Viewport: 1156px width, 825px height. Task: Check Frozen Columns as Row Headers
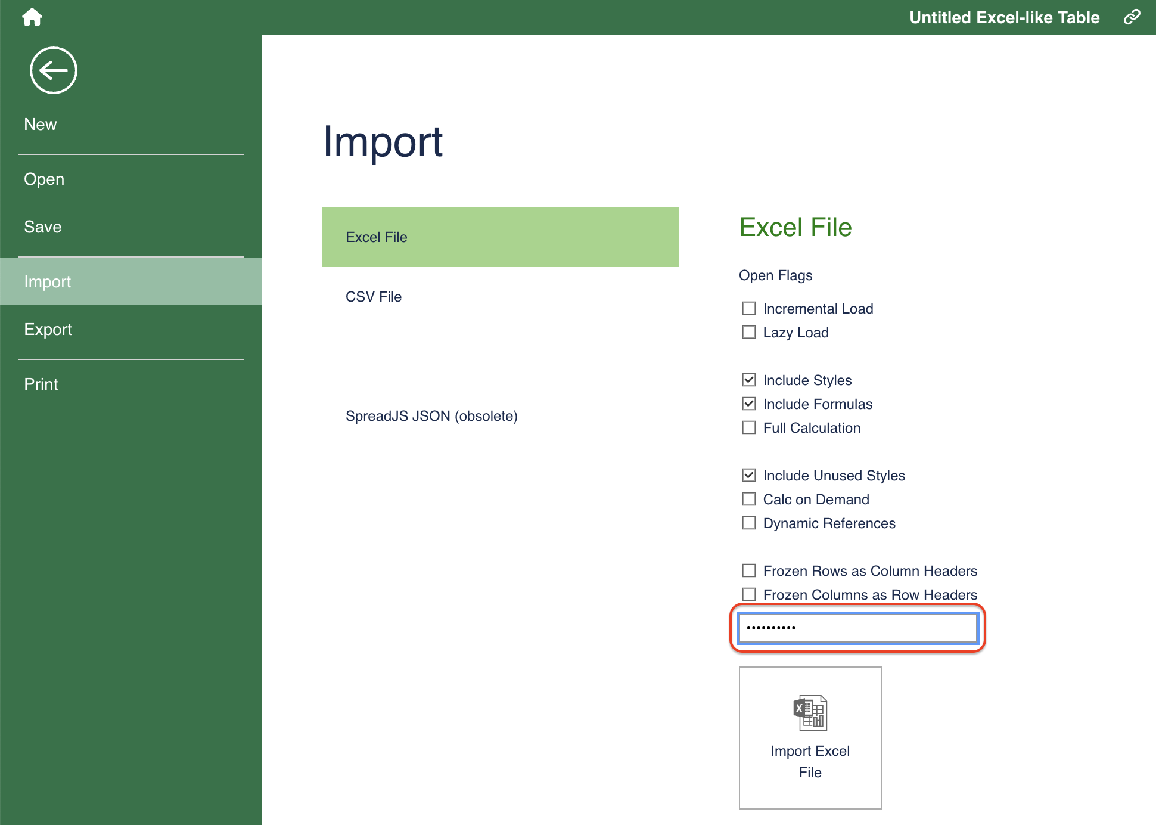pos(749,594)
